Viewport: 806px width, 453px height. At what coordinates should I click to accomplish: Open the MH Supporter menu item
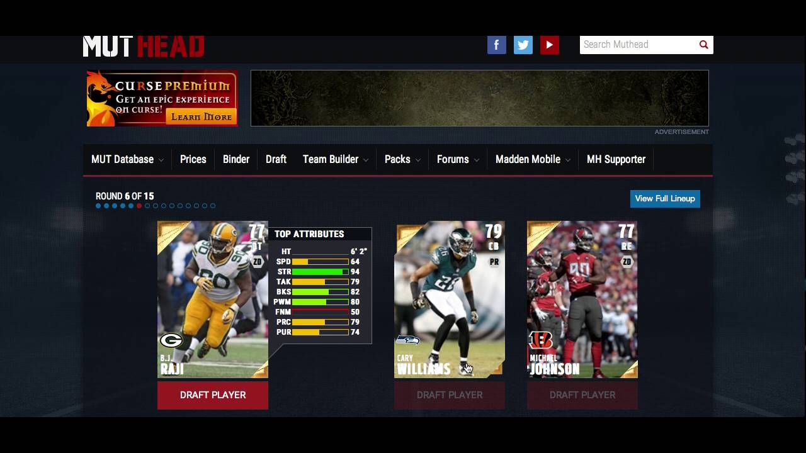pos(616,159)
